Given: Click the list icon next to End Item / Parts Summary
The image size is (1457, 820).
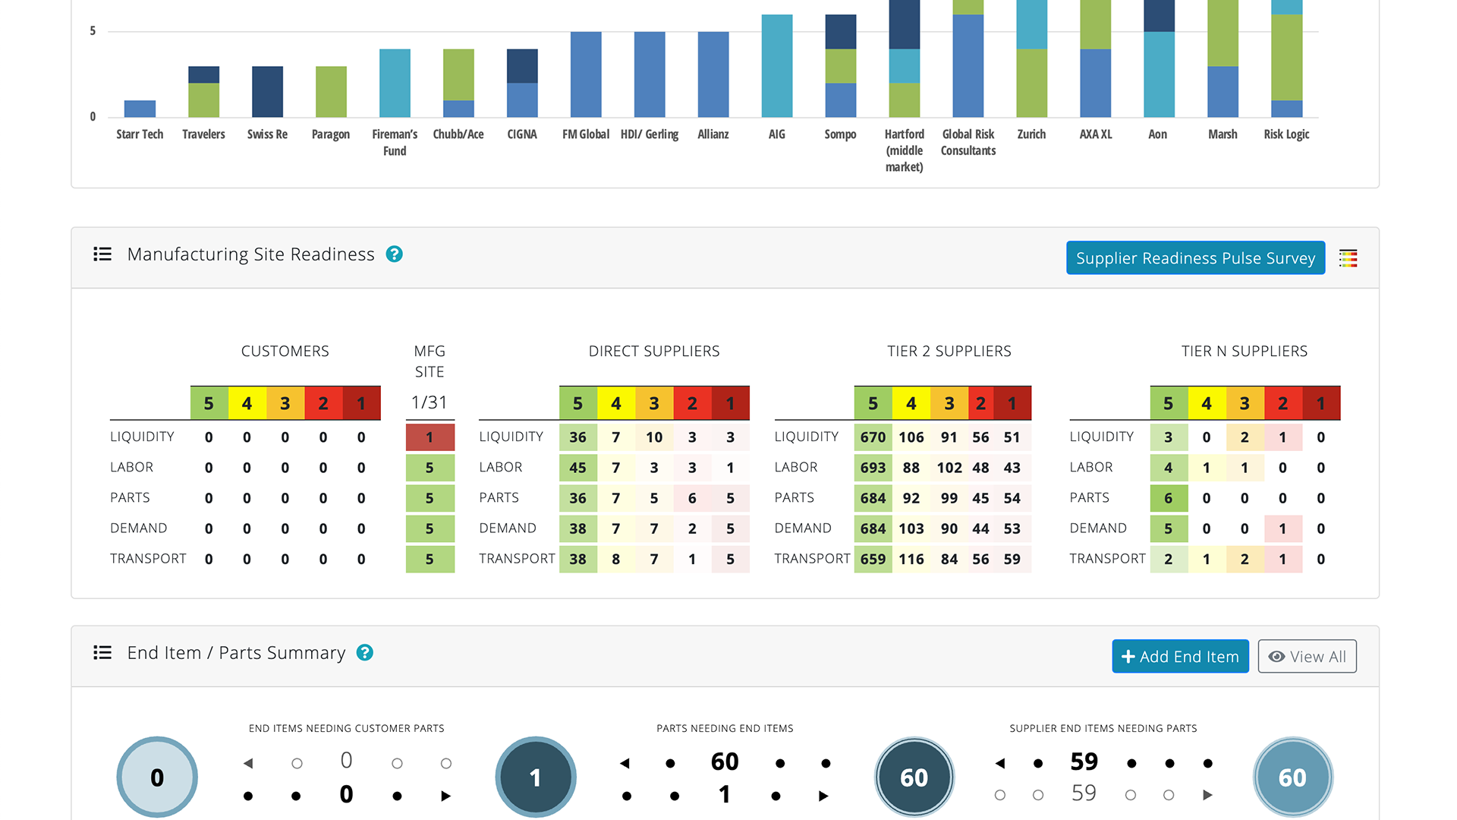Looking at the screenshot, I should pyautogui.click(x=102, y=653).
